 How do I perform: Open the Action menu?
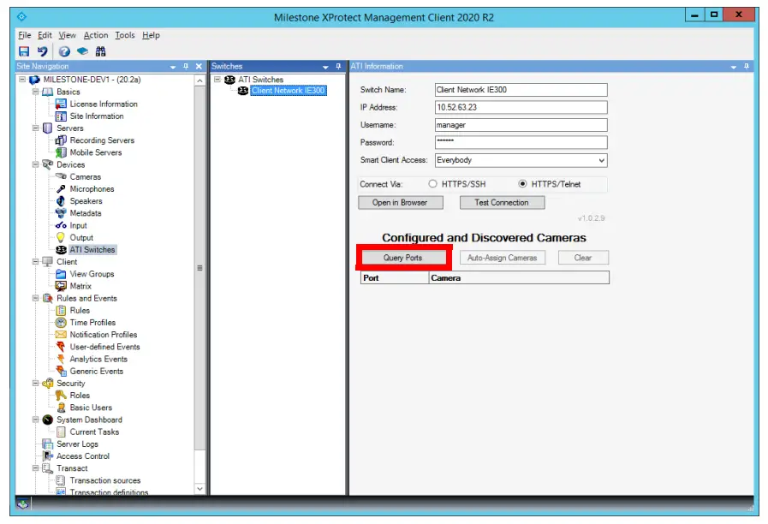pos(96,35)
